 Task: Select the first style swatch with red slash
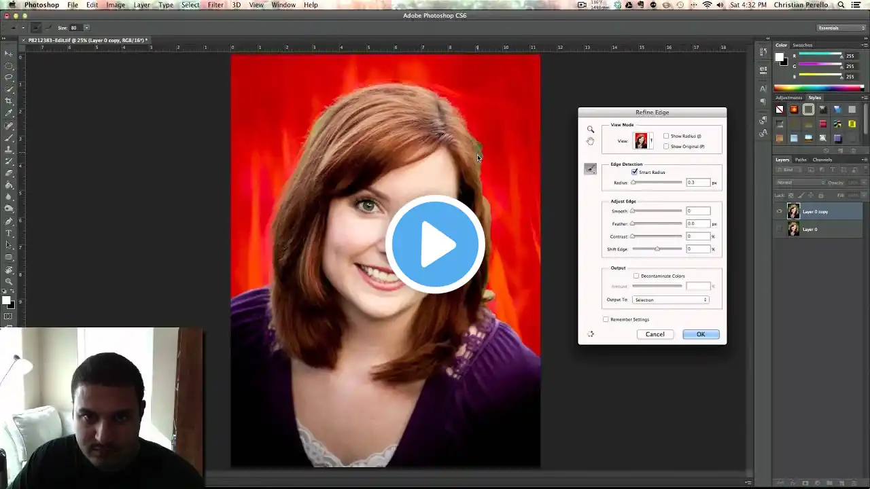(780, 109)
